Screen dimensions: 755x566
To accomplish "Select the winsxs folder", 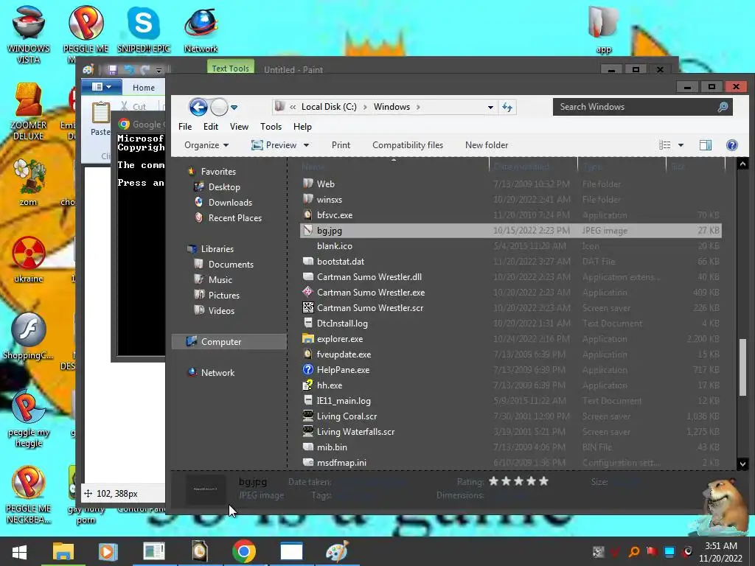I will pyautogui.click(x=330, y=199).
